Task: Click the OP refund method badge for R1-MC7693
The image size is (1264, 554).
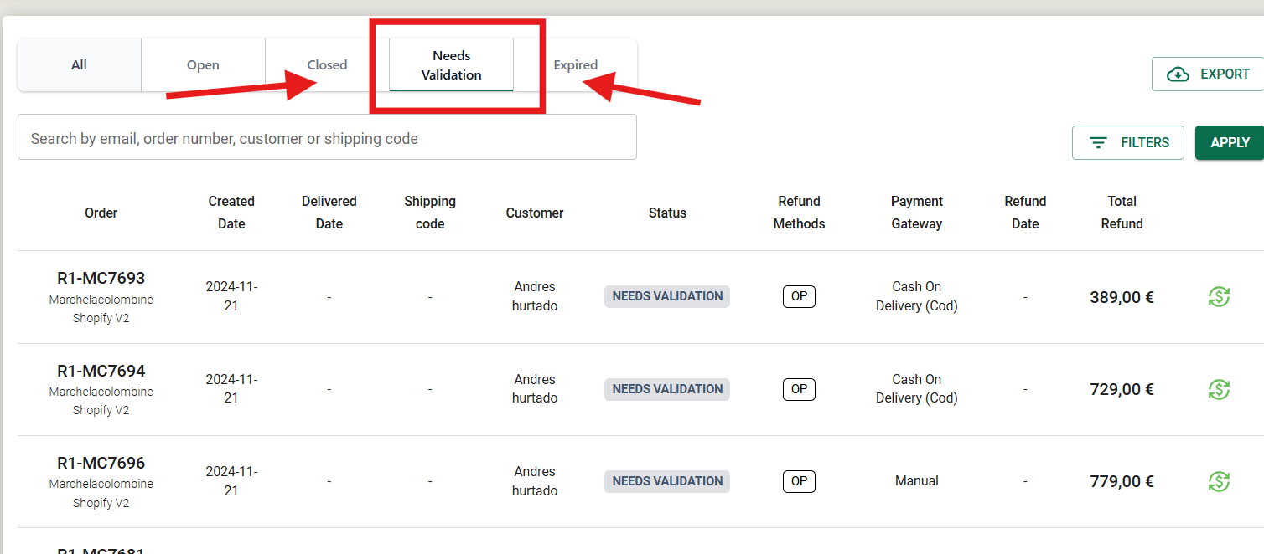Action: click(799, 296)
